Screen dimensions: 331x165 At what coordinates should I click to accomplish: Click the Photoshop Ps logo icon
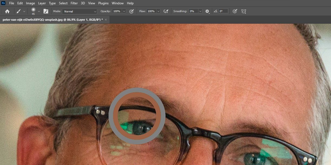point(3,3)
